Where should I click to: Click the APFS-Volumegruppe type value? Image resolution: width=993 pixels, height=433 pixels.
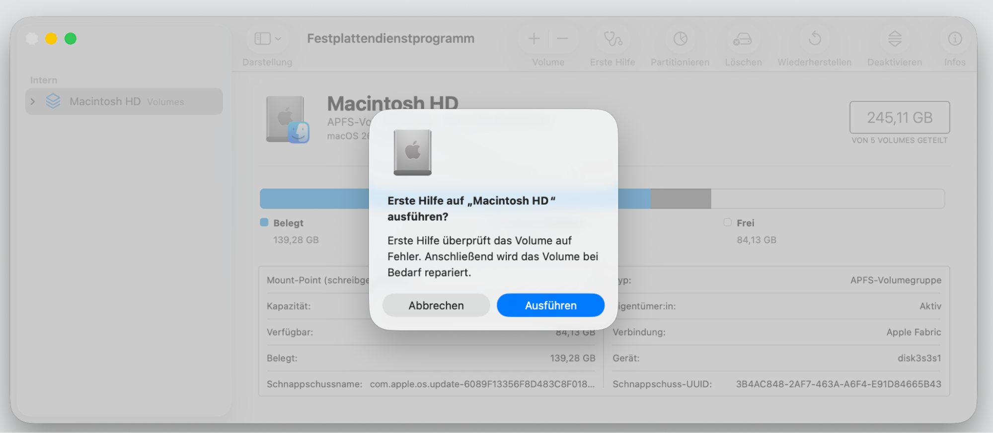pos(896,280)
